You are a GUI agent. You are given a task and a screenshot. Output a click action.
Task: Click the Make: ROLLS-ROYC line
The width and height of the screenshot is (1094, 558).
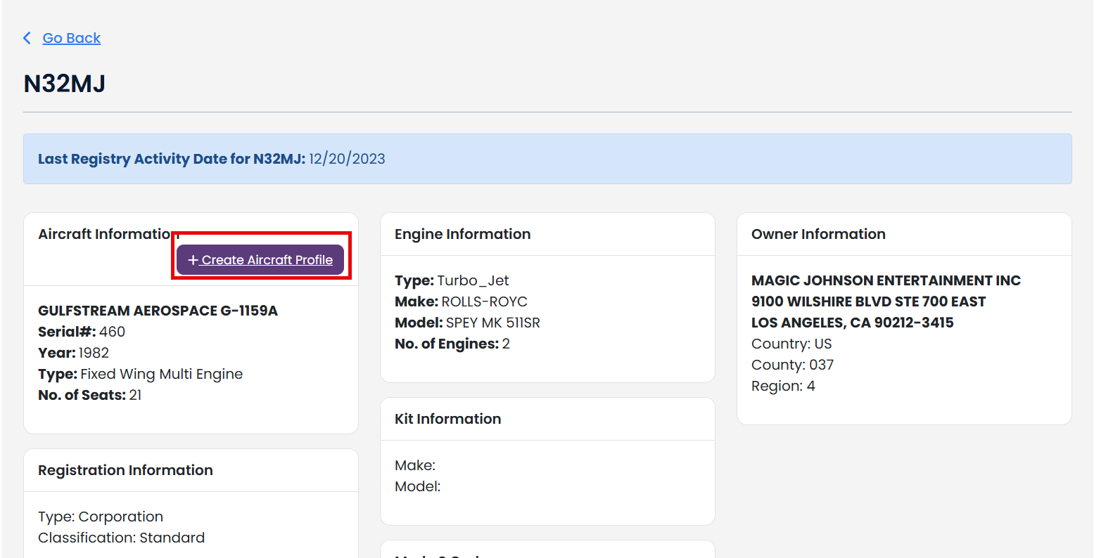461,301
